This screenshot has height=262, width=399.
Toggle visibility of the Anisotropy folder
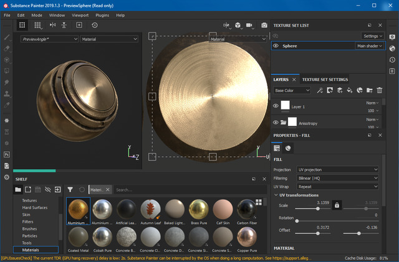click(276, 123)
